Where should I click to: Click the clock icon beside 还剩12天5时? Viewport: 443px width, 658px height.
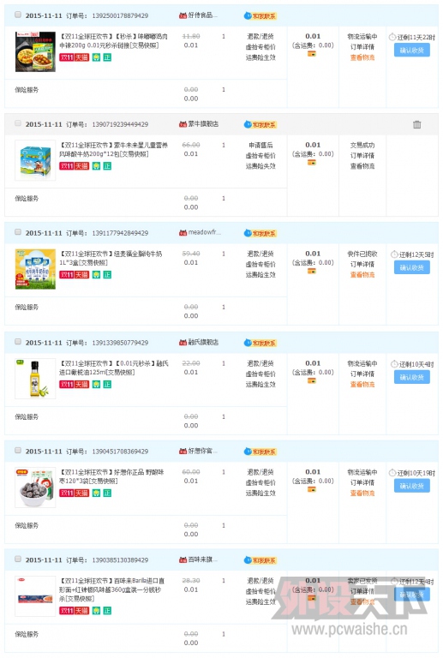pos(394,254)
